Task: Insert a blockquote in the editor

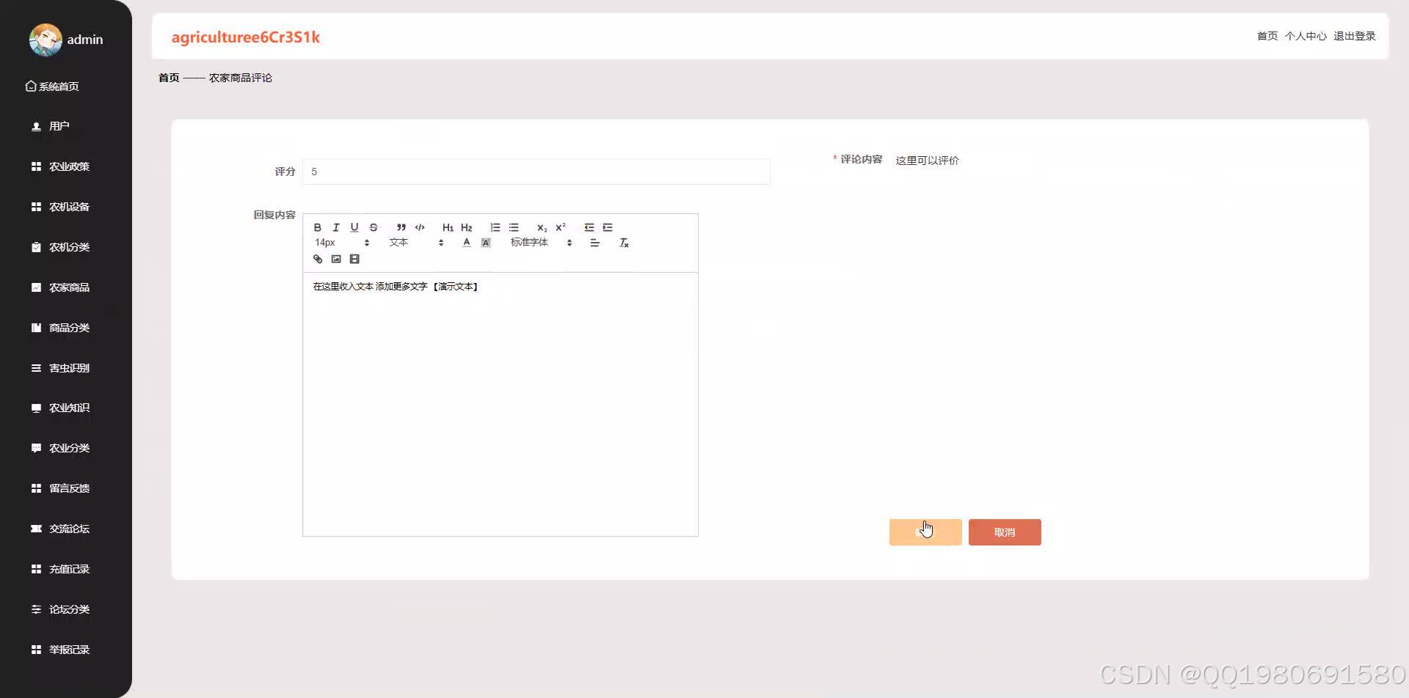Action: [401, 227]
